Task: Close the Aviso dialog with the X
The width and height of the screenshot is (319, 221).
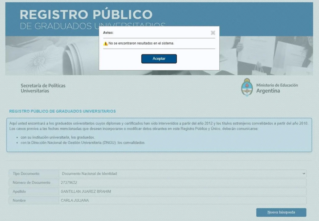Action: 213,33
